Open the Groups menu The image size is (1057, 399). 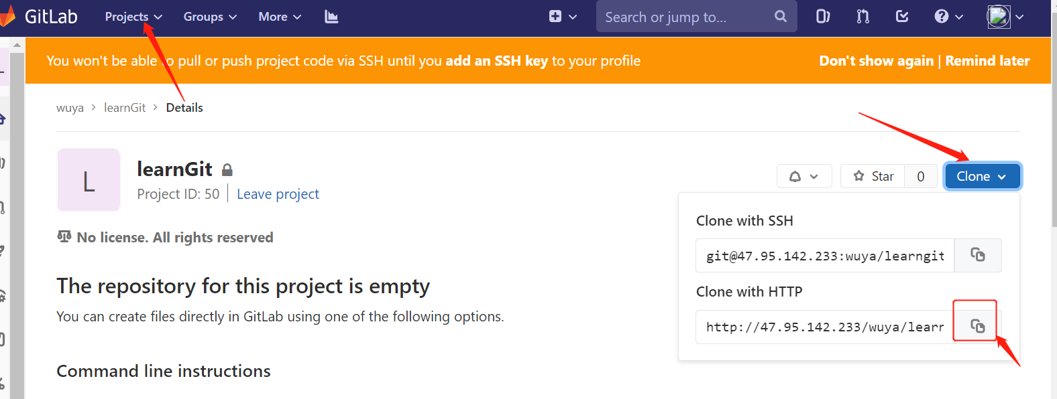pyautogui.click(x=210, y=17)
